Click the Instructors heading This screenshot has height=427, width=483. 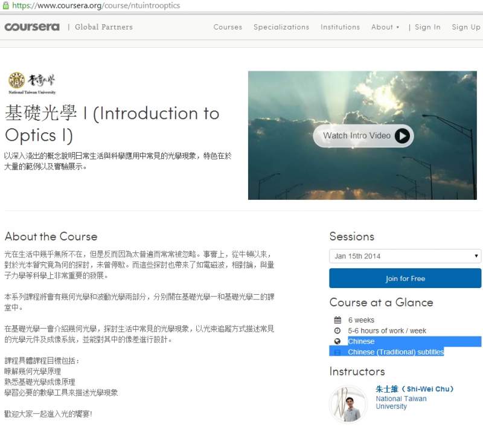[357, 371]
